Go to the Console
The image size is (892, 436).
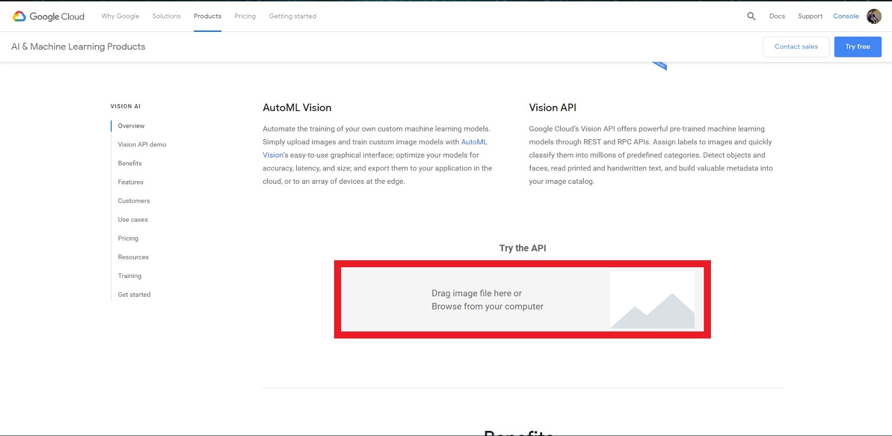(x=846, y=16)
